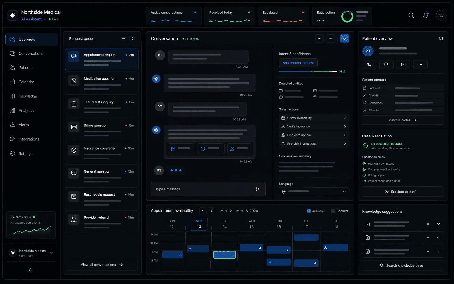Open Patients in sidebar
The height and width of the screenshot is (284, 454).
coord(31,68)
